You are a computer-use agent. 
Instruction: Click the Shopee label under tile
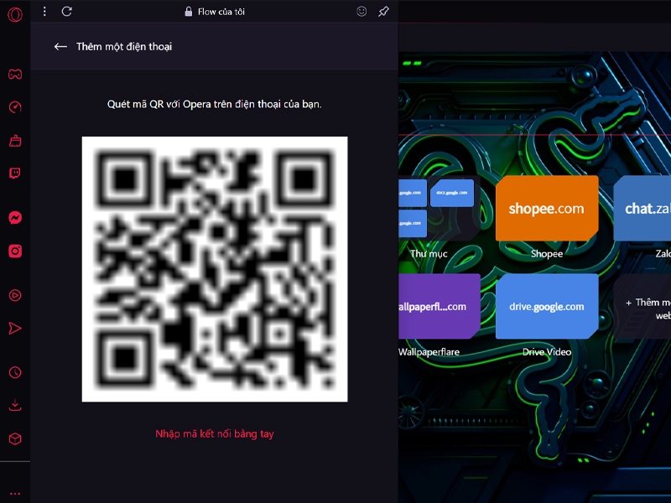[547, 254]
